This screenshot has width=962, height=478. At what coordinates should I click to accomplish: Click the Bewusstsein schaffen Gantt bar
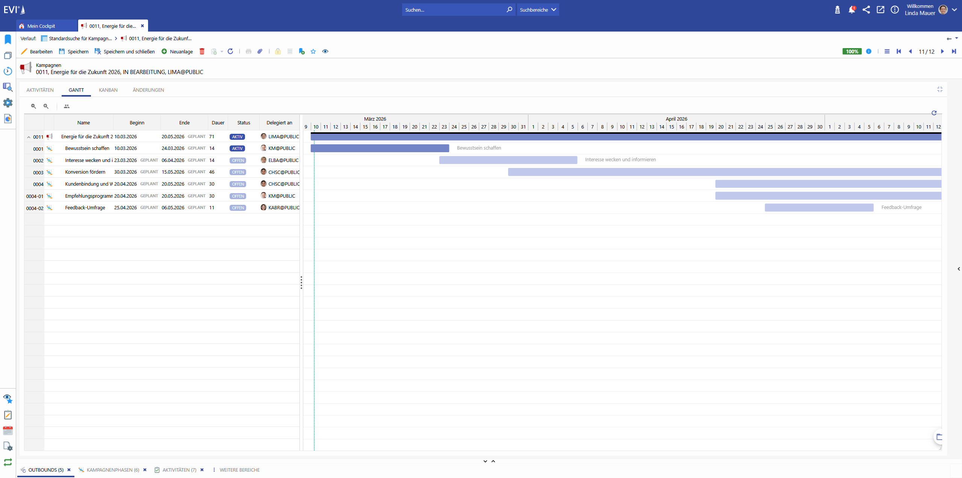[x=380, y=148]
